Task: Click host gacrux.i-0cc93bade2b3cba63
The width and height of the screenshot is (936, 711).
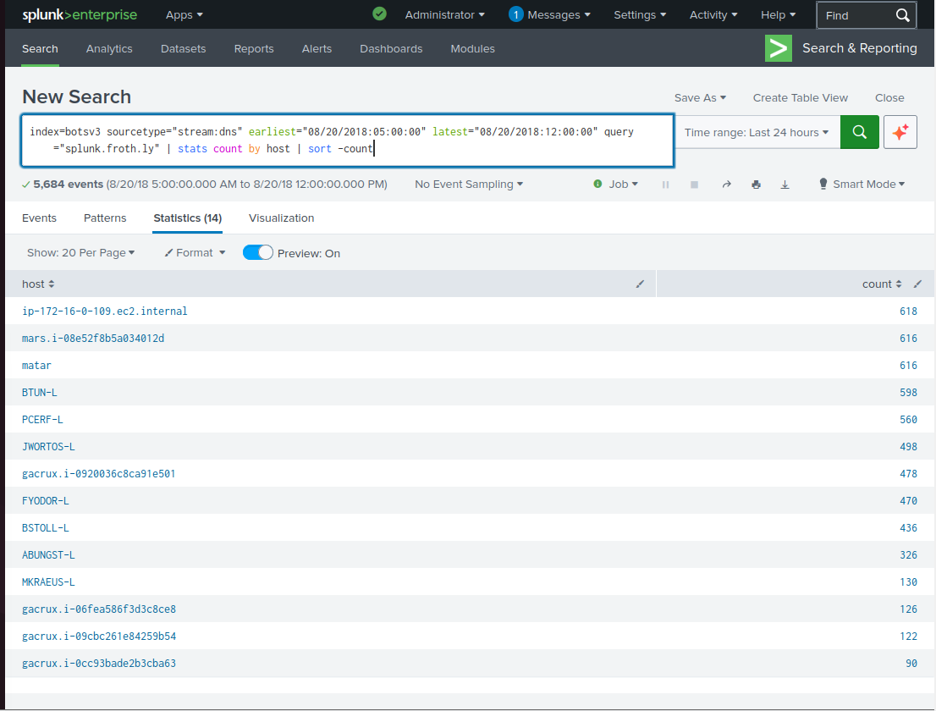Action: [x=99, y=664]
